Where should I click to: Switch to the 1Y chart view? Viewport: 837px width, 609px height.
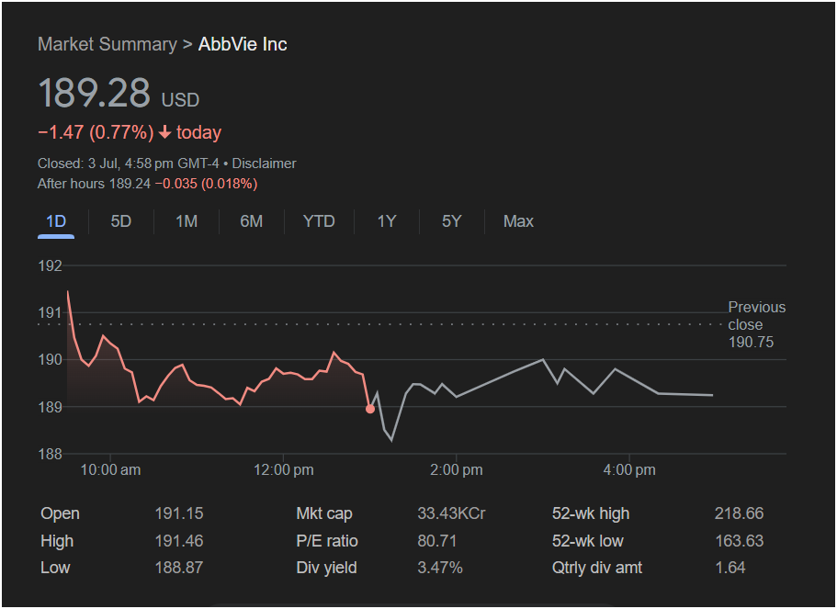(387, 221)
